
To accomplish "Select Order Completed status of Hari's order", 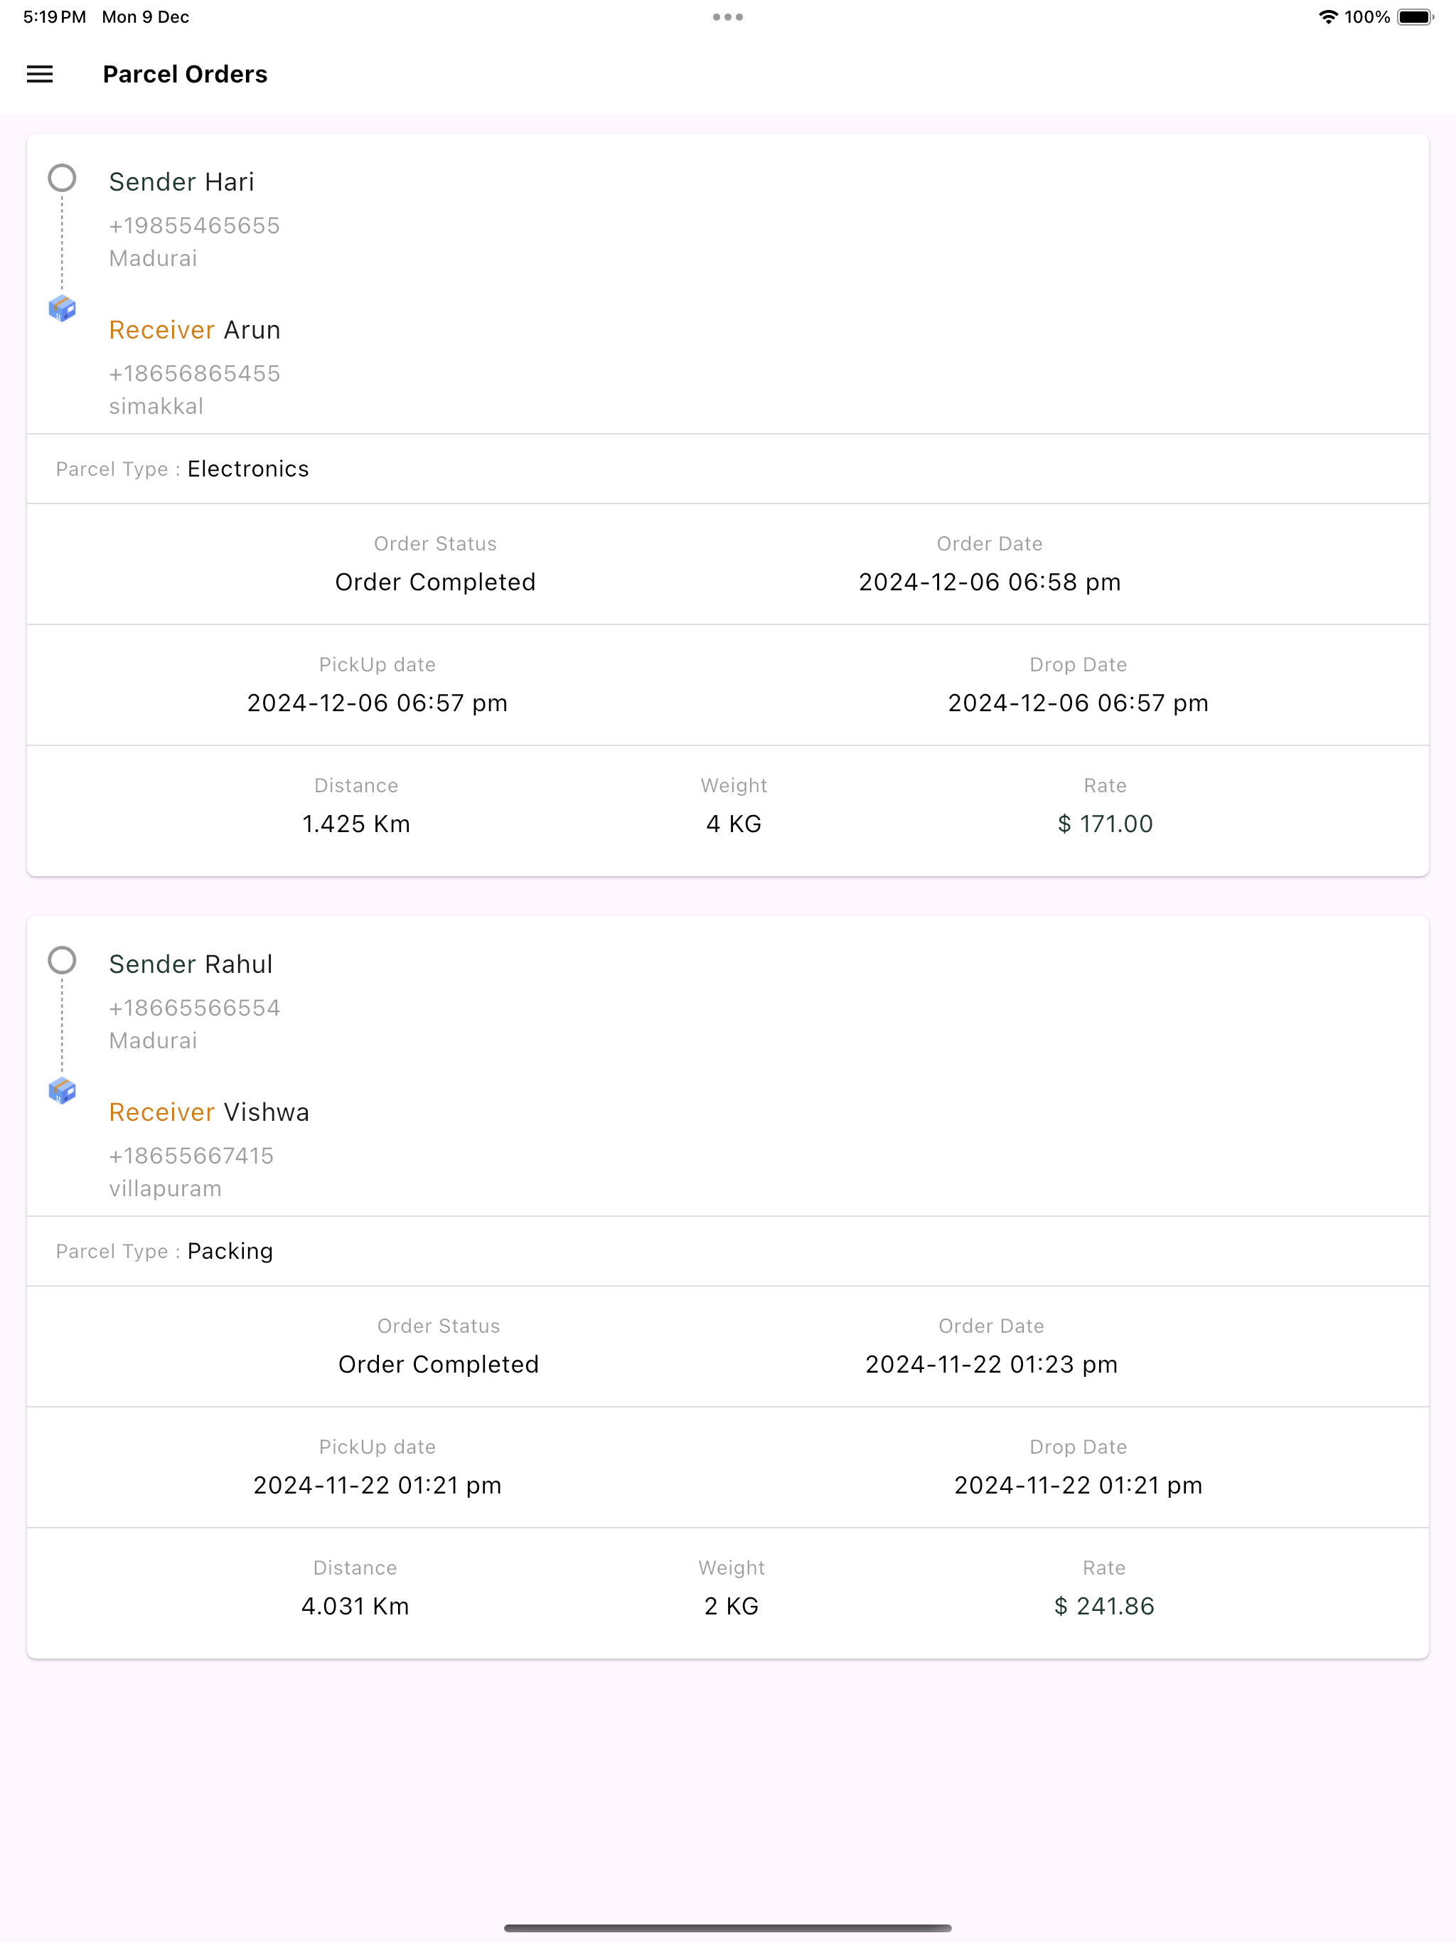I will (x=436, y=582).
